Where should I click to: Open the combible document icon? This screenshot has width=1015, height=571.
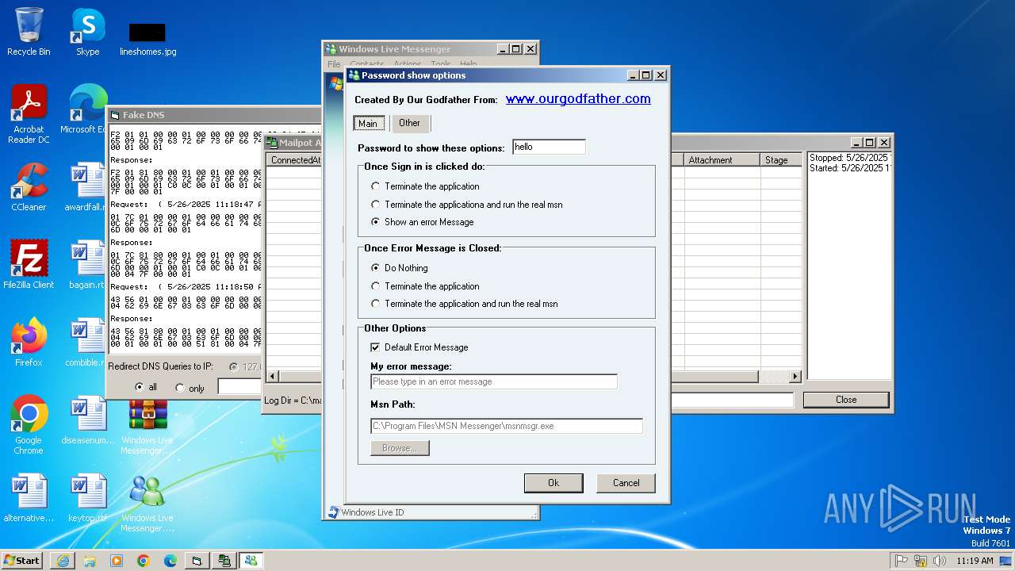point(86,343)
